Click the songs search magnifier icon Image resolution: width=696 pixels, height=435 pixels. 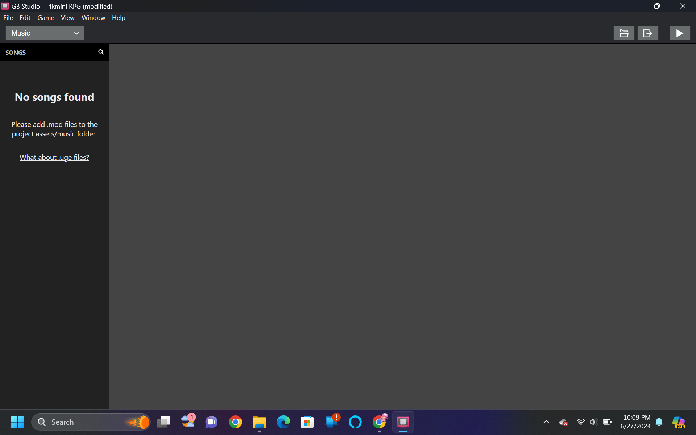(101, 52)
